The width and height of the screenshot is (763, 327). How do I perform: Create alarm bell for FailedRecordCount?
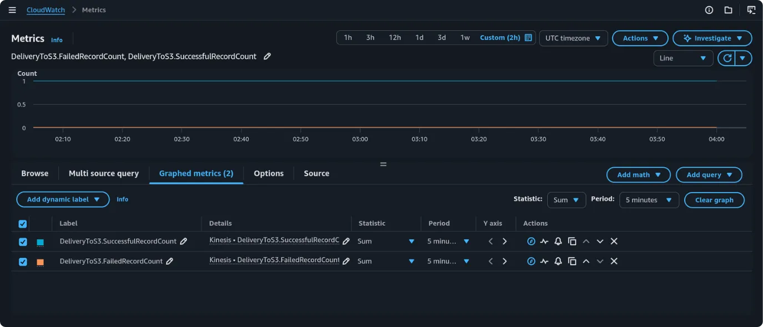pos(558,261)
